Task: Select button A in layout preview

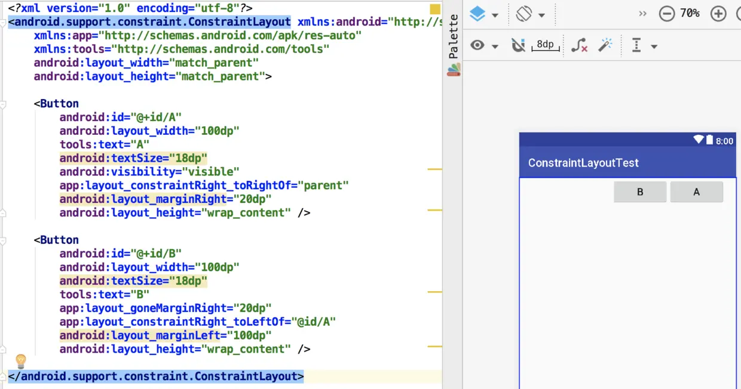Action: pos(696,192)
